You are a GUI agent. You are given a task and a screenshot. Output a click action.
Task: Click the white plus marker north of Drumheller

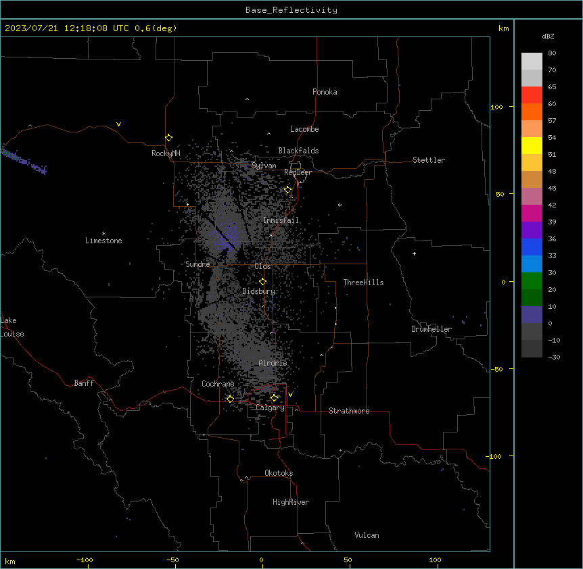414,253
